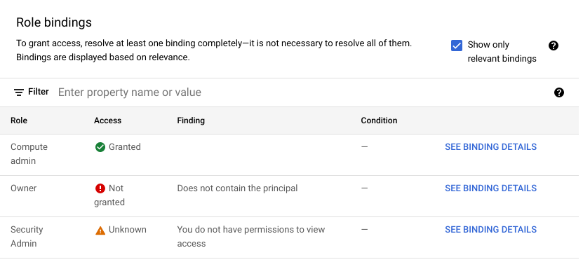Open help icon next to relevant bindings
The width and height of the screenshot is (583, 262).
tap(554, 46)
